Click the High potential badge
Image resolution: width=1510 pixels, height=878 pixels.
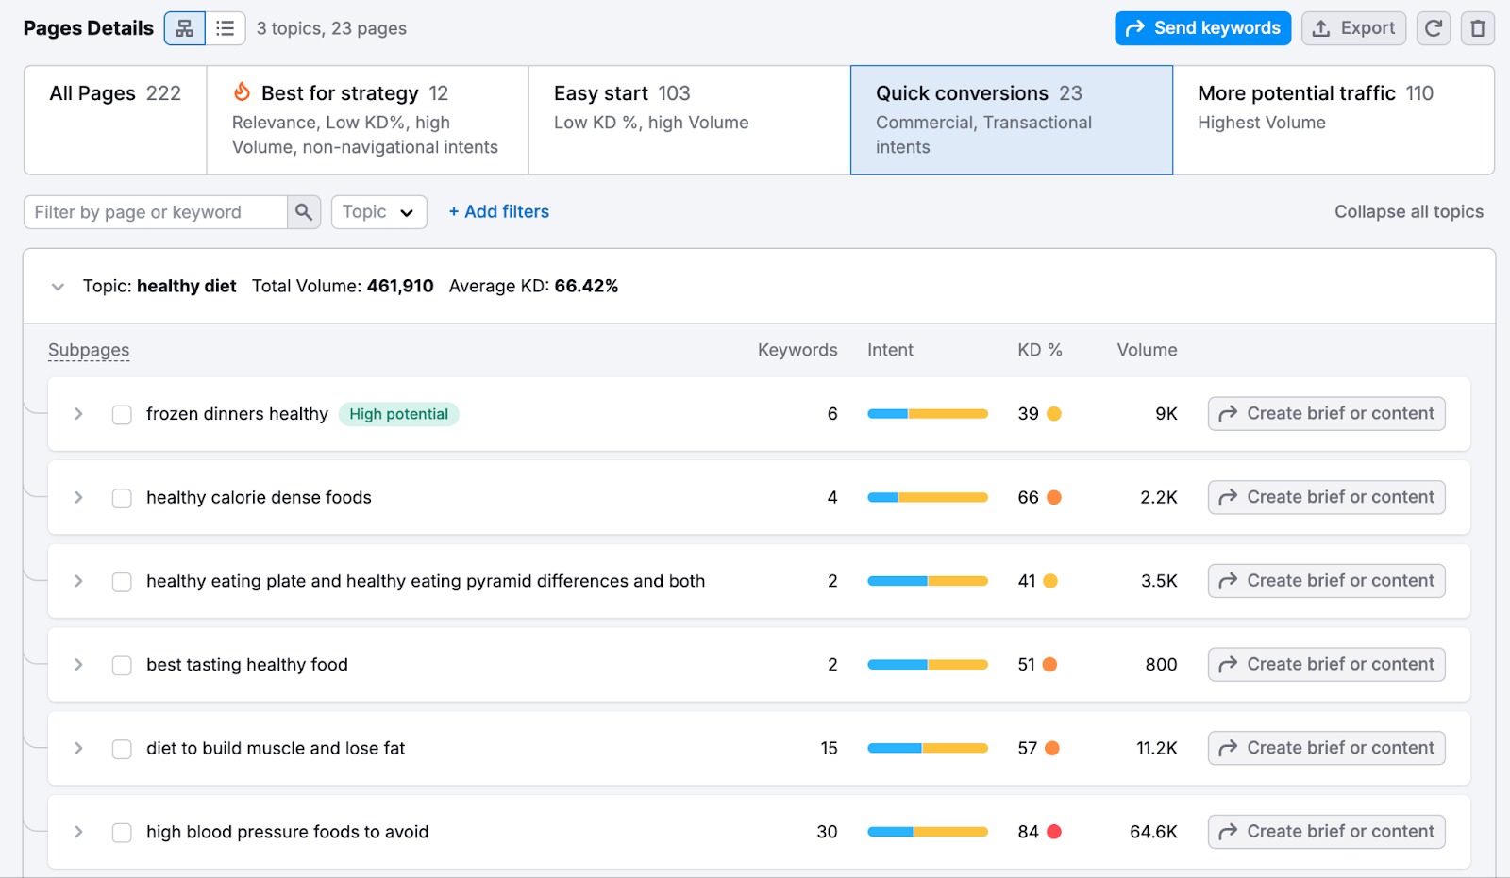tap(399, 414)
